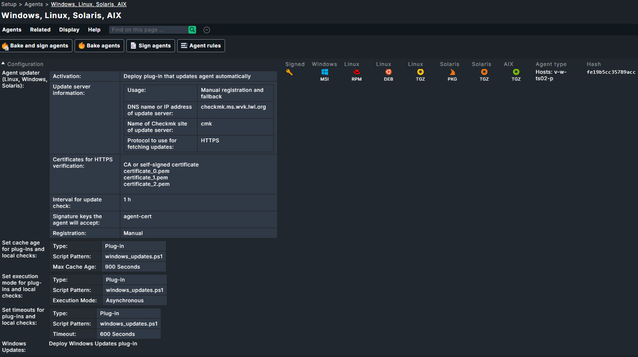Toggle the show less/more circle chevron
This screenshot has width=638, height=357.
point(207,30)
